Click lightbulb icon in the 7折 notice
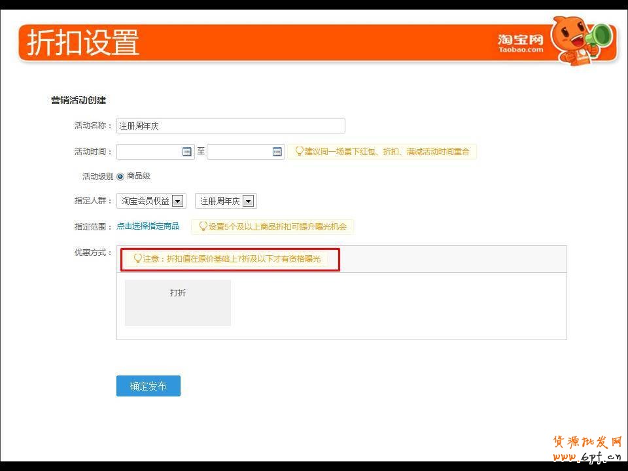 click(138, 259)
